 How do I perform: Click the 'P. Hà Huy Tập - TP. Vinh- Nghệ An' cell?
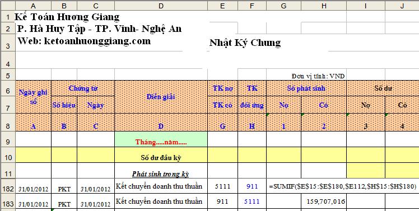[99, 29]
